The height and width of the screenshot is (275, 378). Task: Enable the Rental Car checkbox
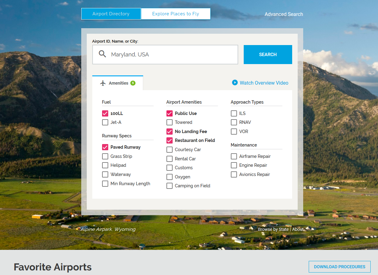coord(170,159)
